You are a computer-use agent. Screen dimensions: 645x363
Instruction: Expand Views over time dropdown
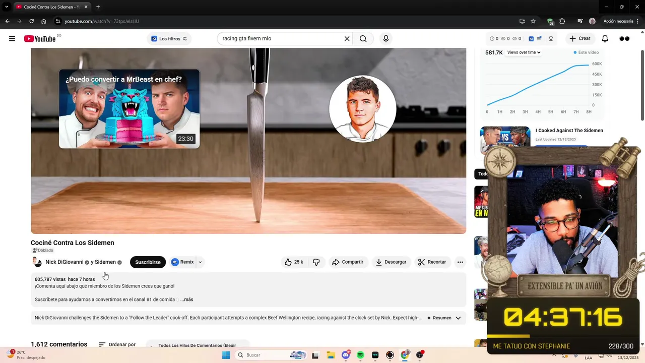[x=524, y=52]
